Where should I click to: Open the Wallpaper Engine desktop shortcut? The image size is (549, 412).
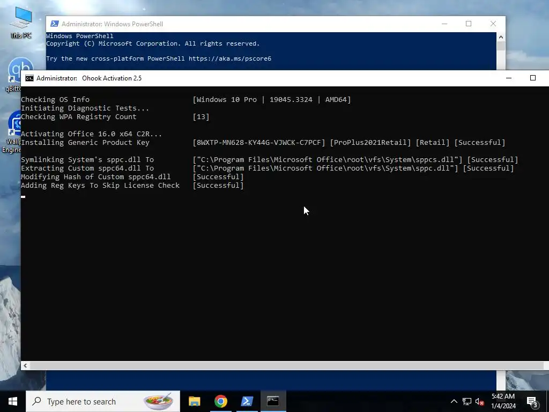pos(11,132)
